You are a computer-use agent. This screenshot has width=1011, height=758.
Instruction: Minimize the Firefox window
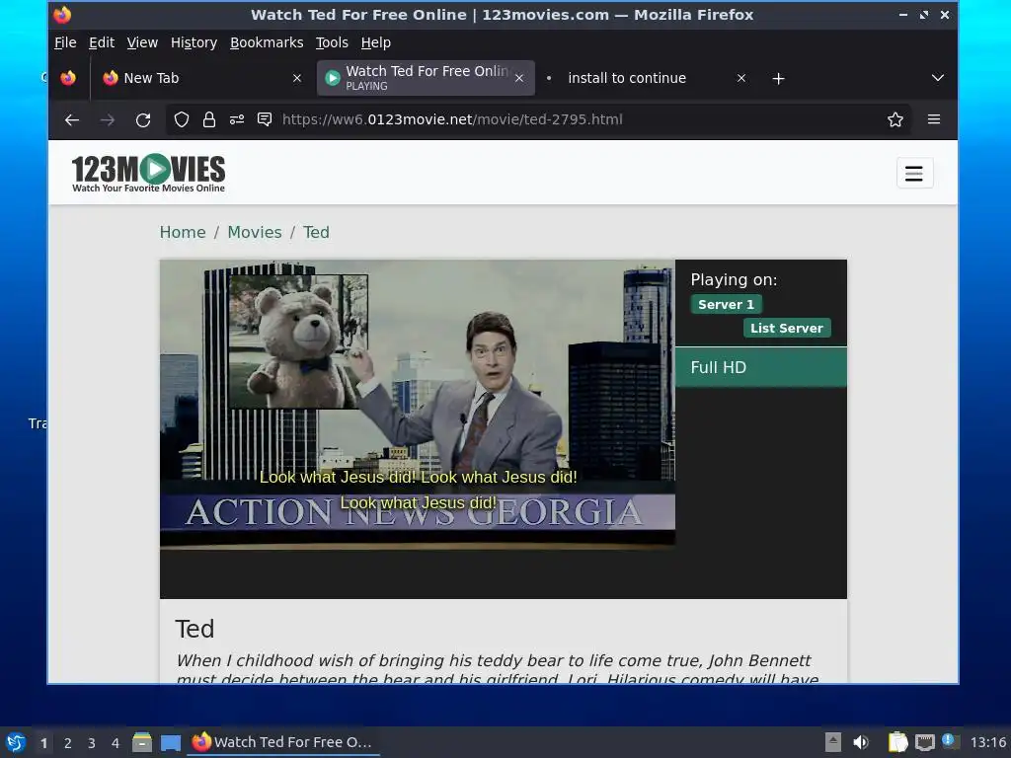click(x=902, y=15)
